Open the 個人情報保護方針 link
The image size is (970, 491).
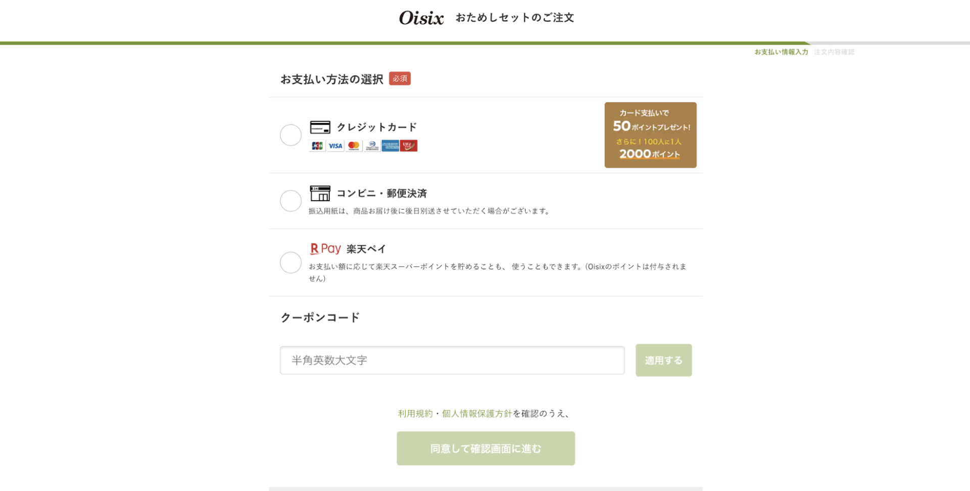click(476, 413)
